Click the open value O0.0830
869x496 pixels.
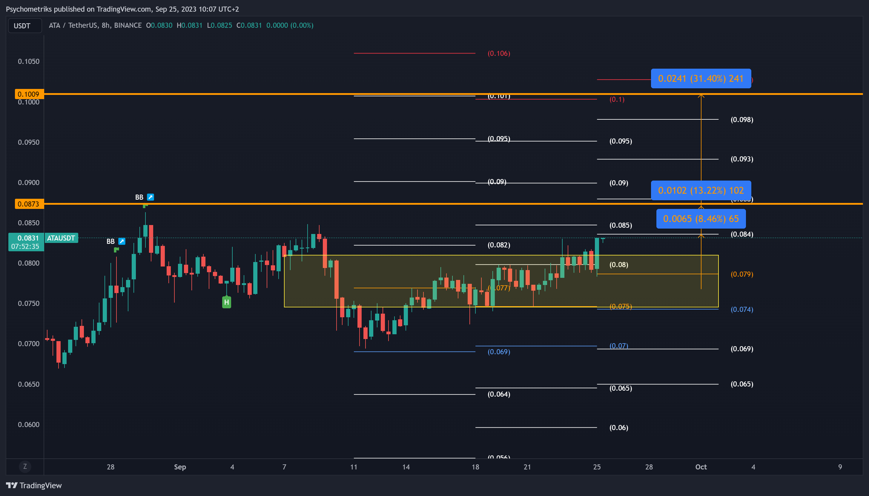pyautogui.click(x=159, y=25)
